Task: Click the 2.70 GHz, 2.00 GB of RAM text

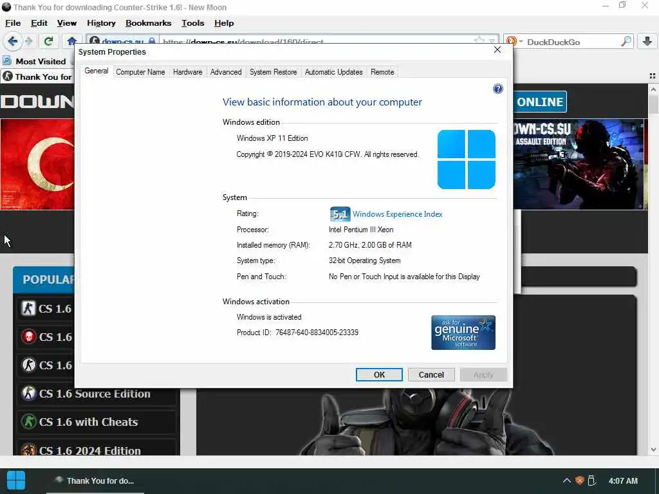Action: [x=370, y=245]
